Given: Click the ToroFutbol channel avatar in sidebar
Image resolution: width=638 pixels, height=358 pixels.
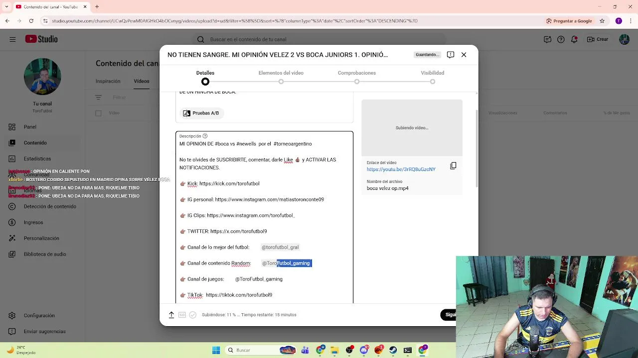Looking at the screenshot, I should click(42, 77).
